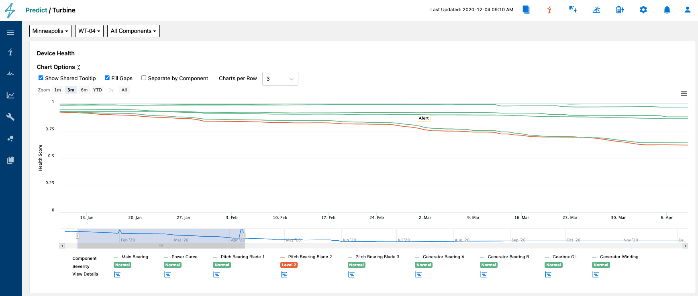Click the wind turbine icon in top bar
Image resolution: width=698 pixels, height=296 pixels.
(x=549, y=10)
